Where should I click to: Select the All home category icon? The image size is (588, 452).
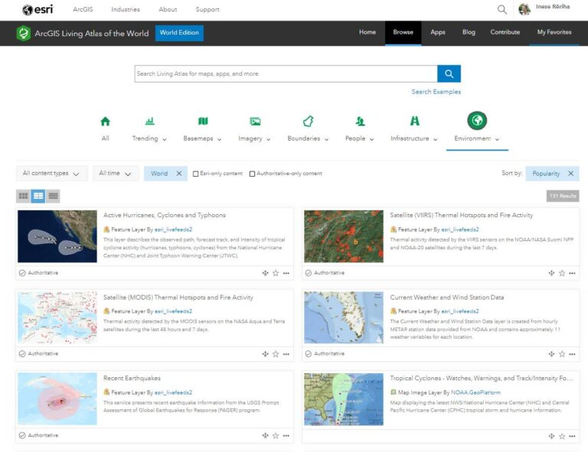[x=105, y=121]
